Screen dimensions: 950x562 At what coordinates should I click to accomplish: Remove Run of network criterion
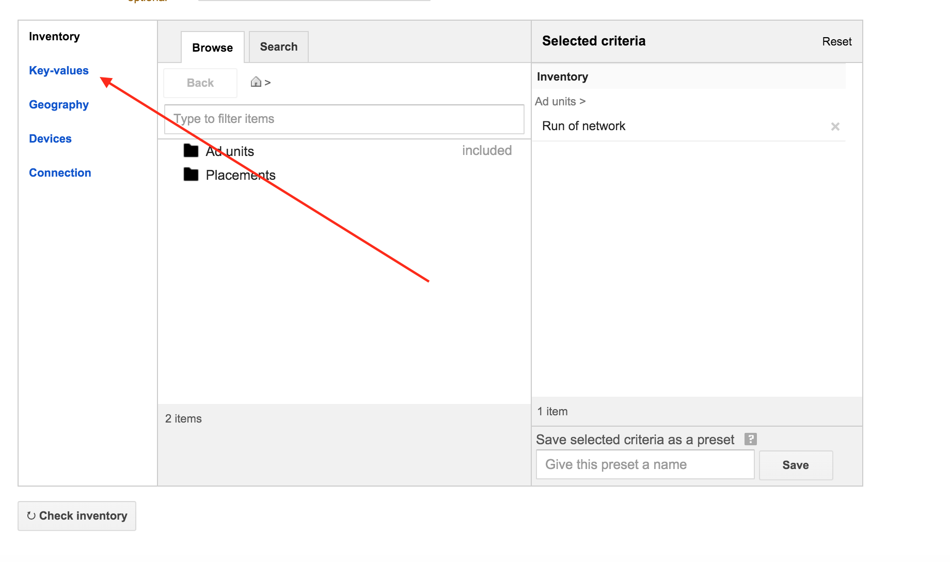point(835,127)
